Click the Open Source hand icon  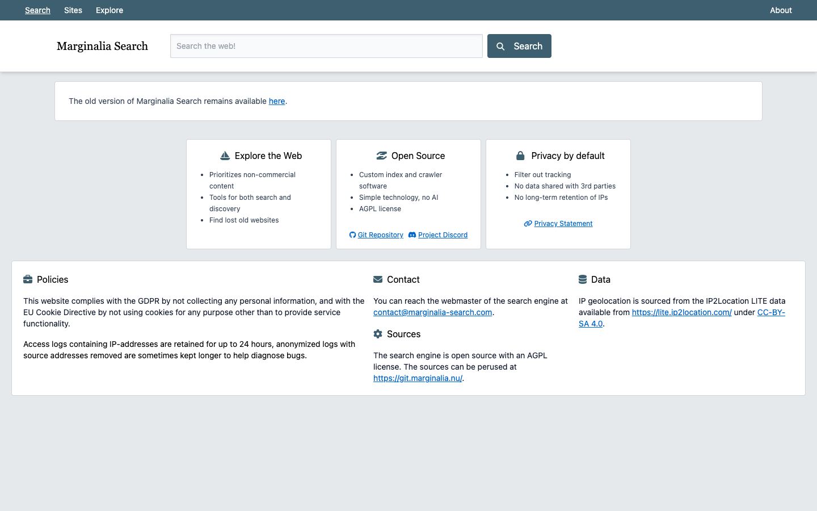381,156
